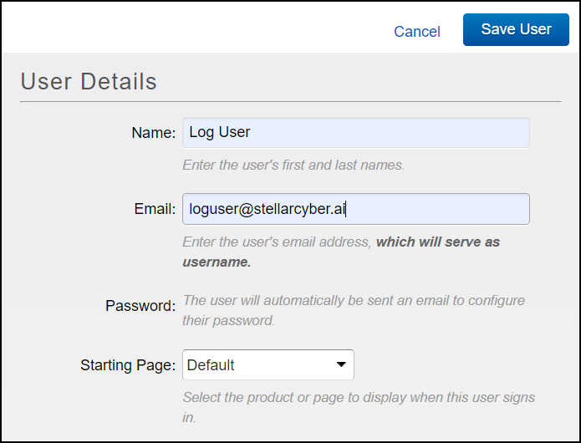Click the Email field label

pyautogui.click(x=153, y=210)
